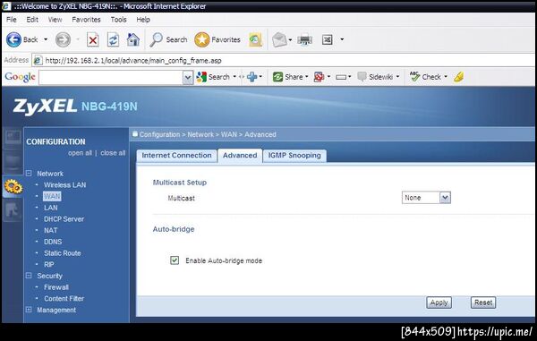Open Content Filter settings
The width and height of the screenshot is (537, 341).
point(64,298)
